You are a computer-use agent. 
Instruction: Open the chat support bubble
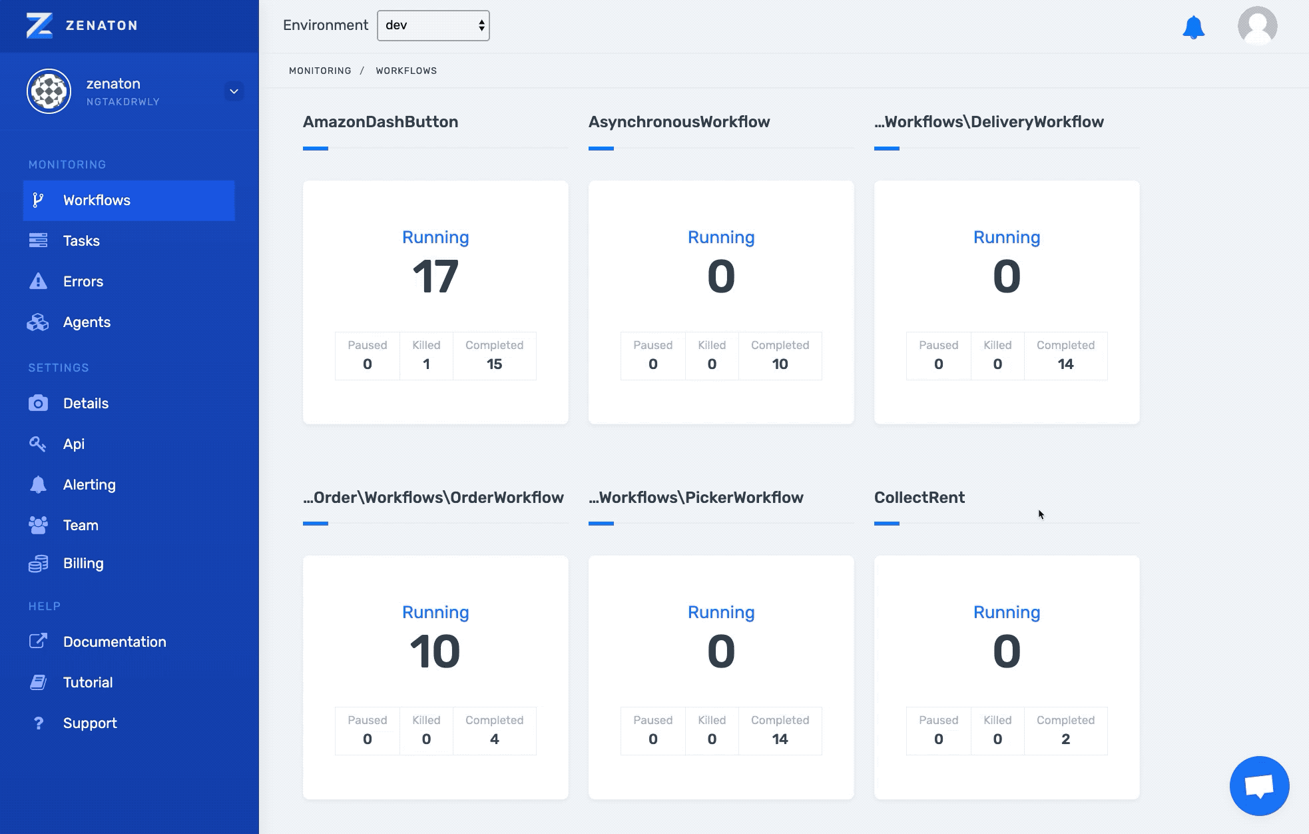tap(1259, 786)
